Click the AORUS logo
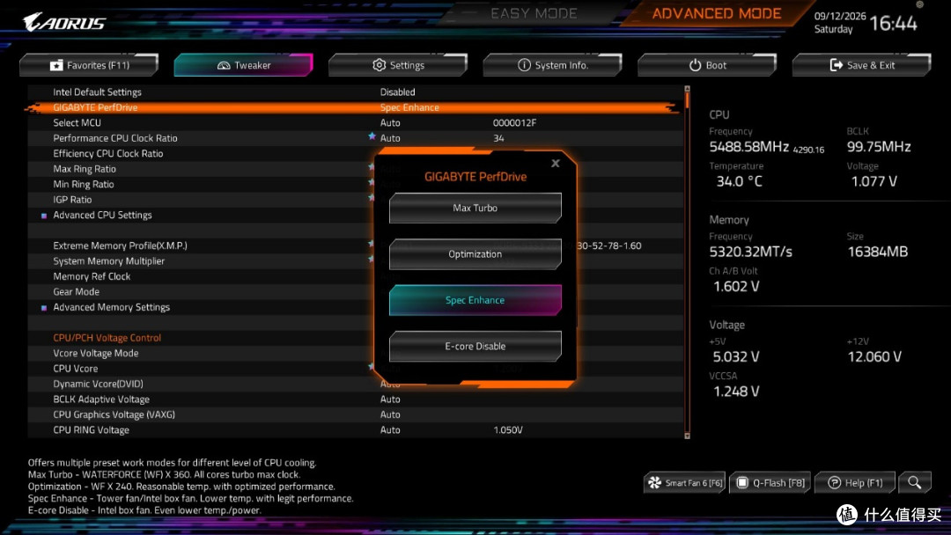Screen dimensions: 951x535 (x=64, y=22)
